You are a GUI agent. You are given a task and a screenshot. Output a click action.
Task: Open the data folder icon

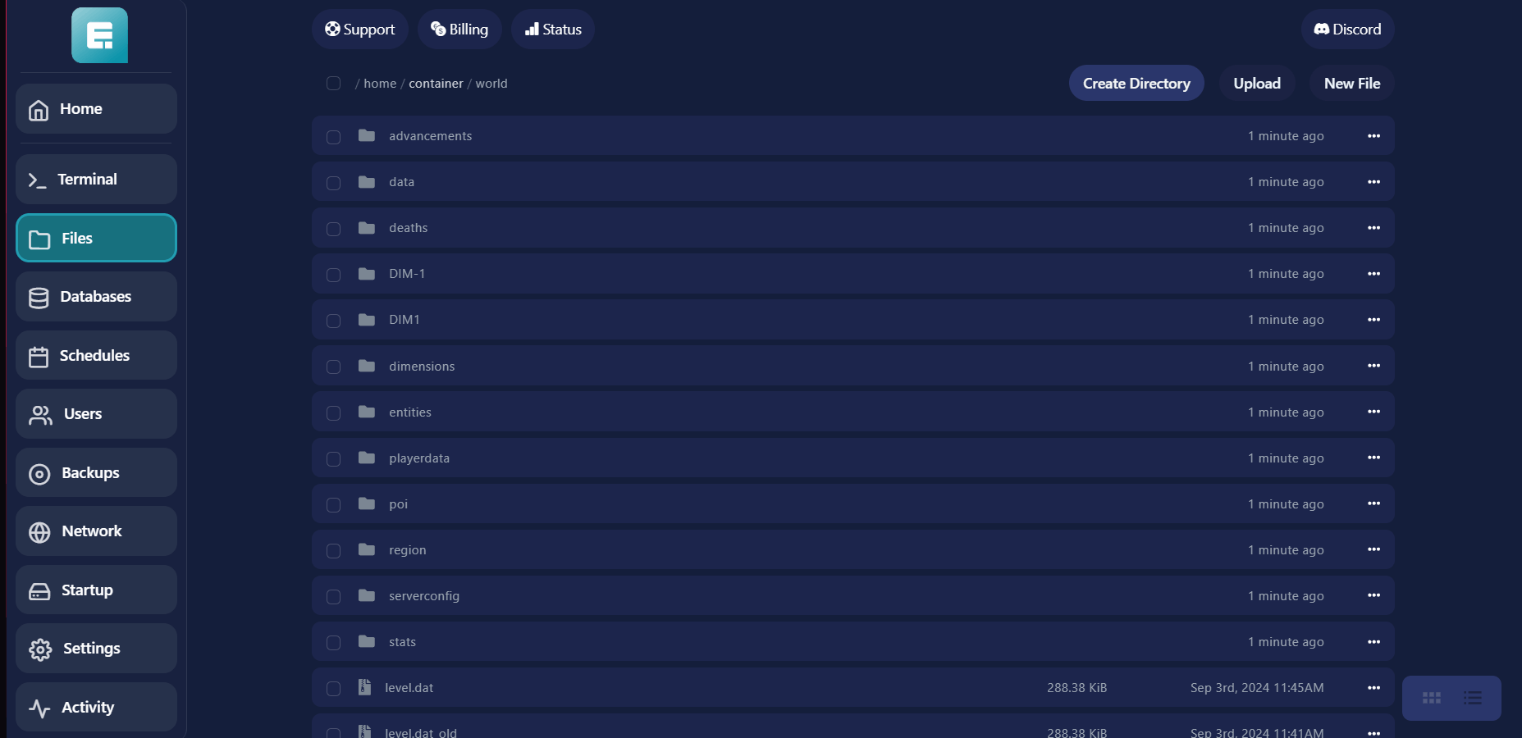coord(367,181)
